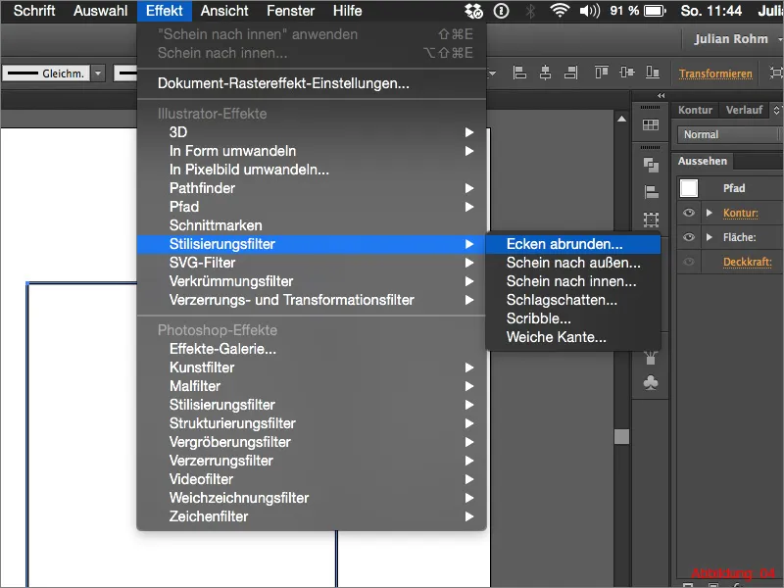The height and width of the screenshot is (588, 784).
Task: Choose Schein nach innen... in submenu
Action: [x=573, y=281]
